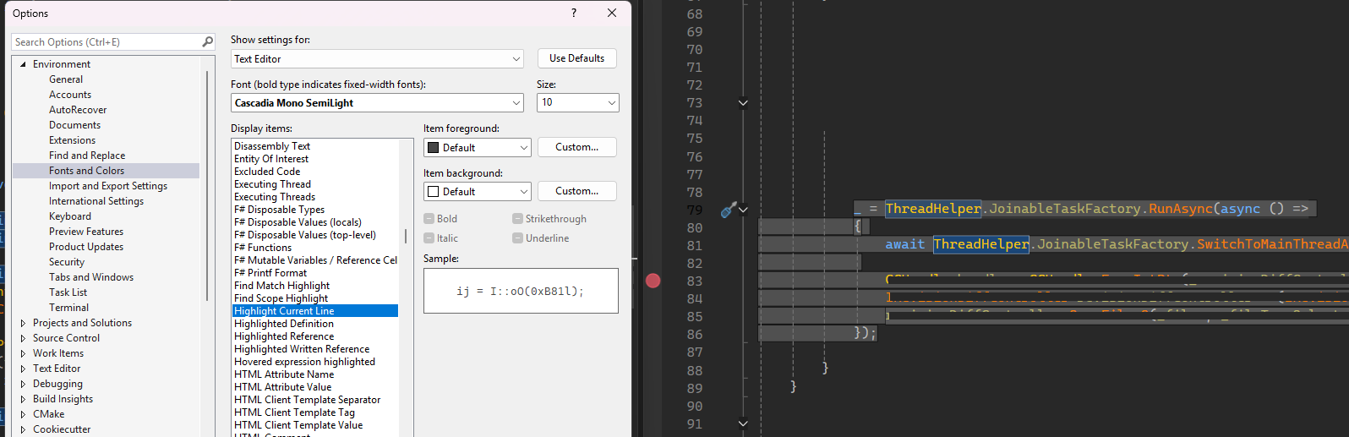
Task: Expand the Work Items node
Action: [23, 353]
